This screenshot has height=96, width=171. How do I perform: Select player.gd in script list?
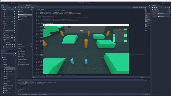[x=25, y=15]
